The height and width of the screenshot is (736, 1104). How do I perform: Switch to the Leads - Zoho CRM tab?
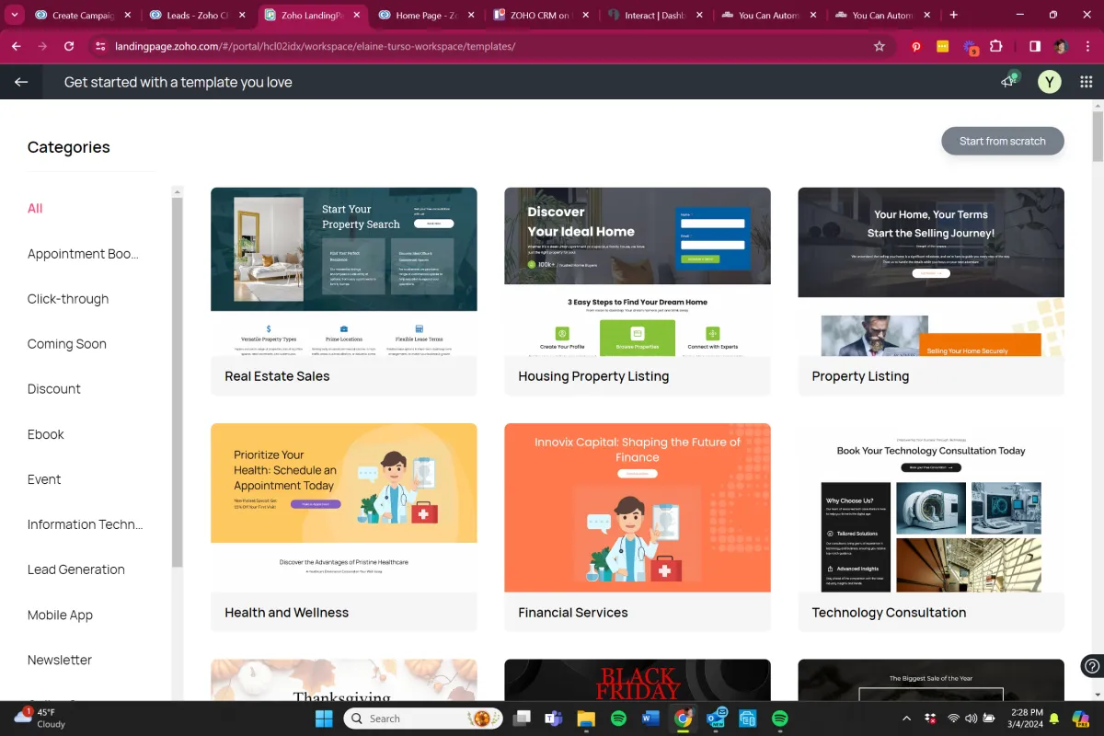(x=197, y=15)
